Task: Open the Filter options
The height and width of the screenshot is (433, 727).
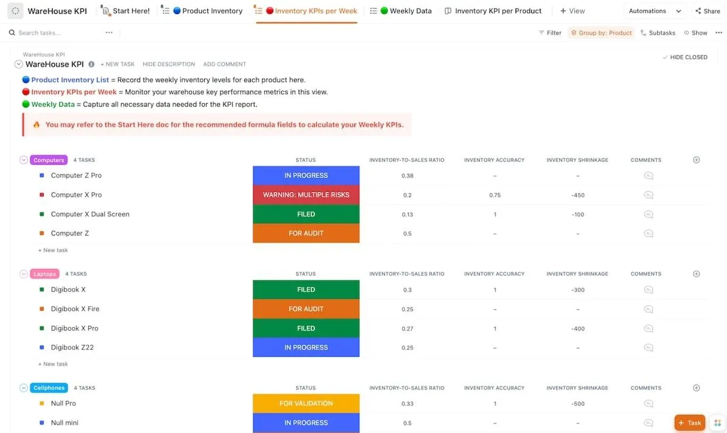Action: point(550,33)
